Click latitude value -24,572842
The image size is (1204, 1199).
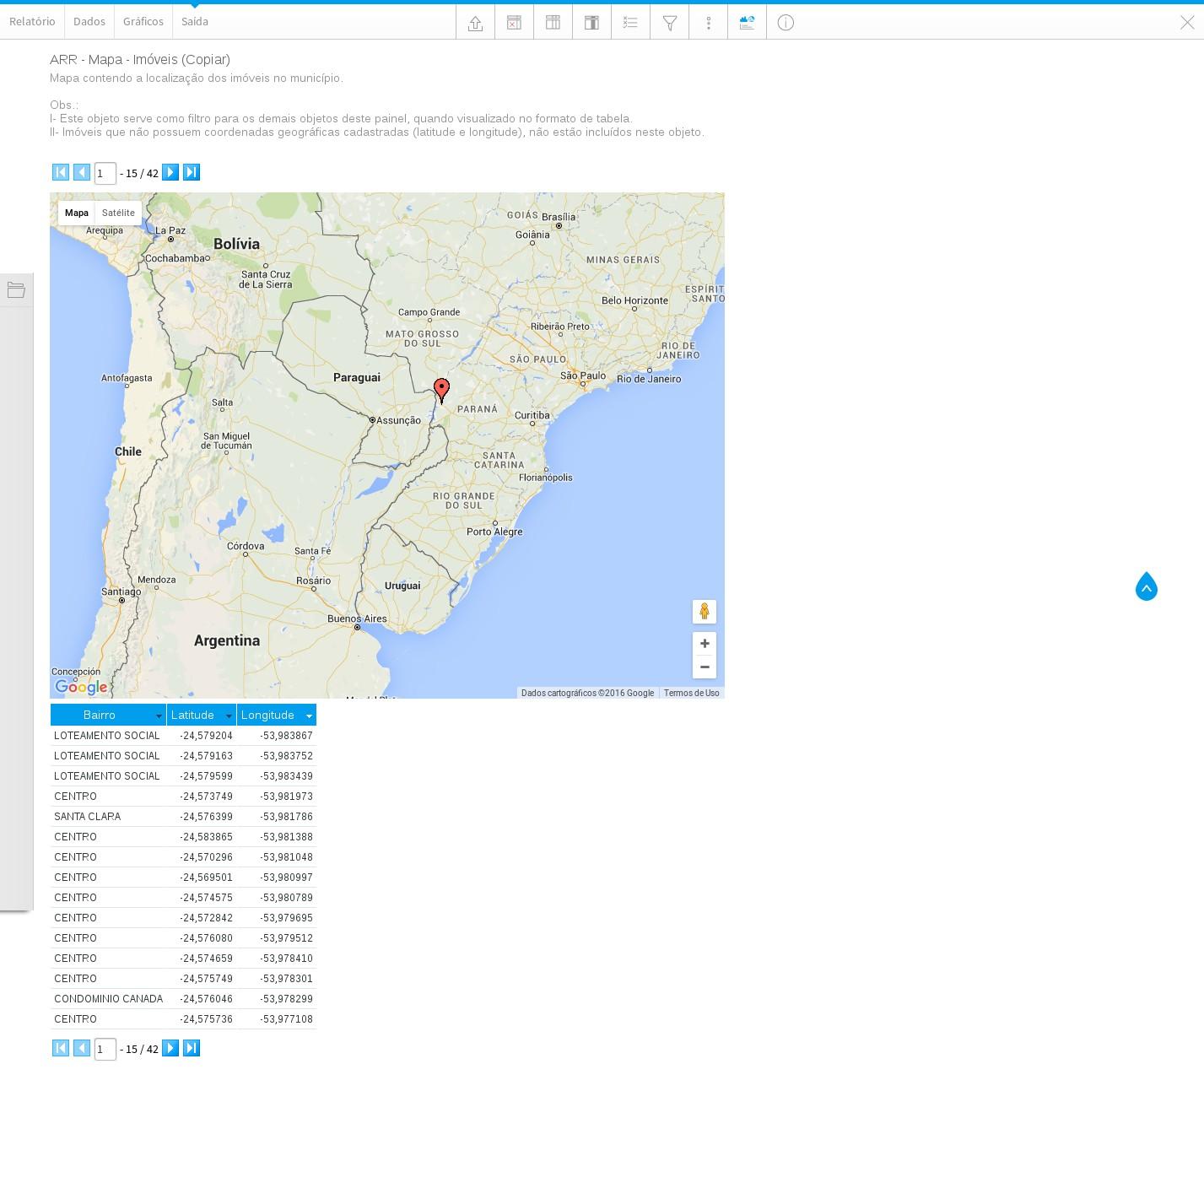pos(206,918)
